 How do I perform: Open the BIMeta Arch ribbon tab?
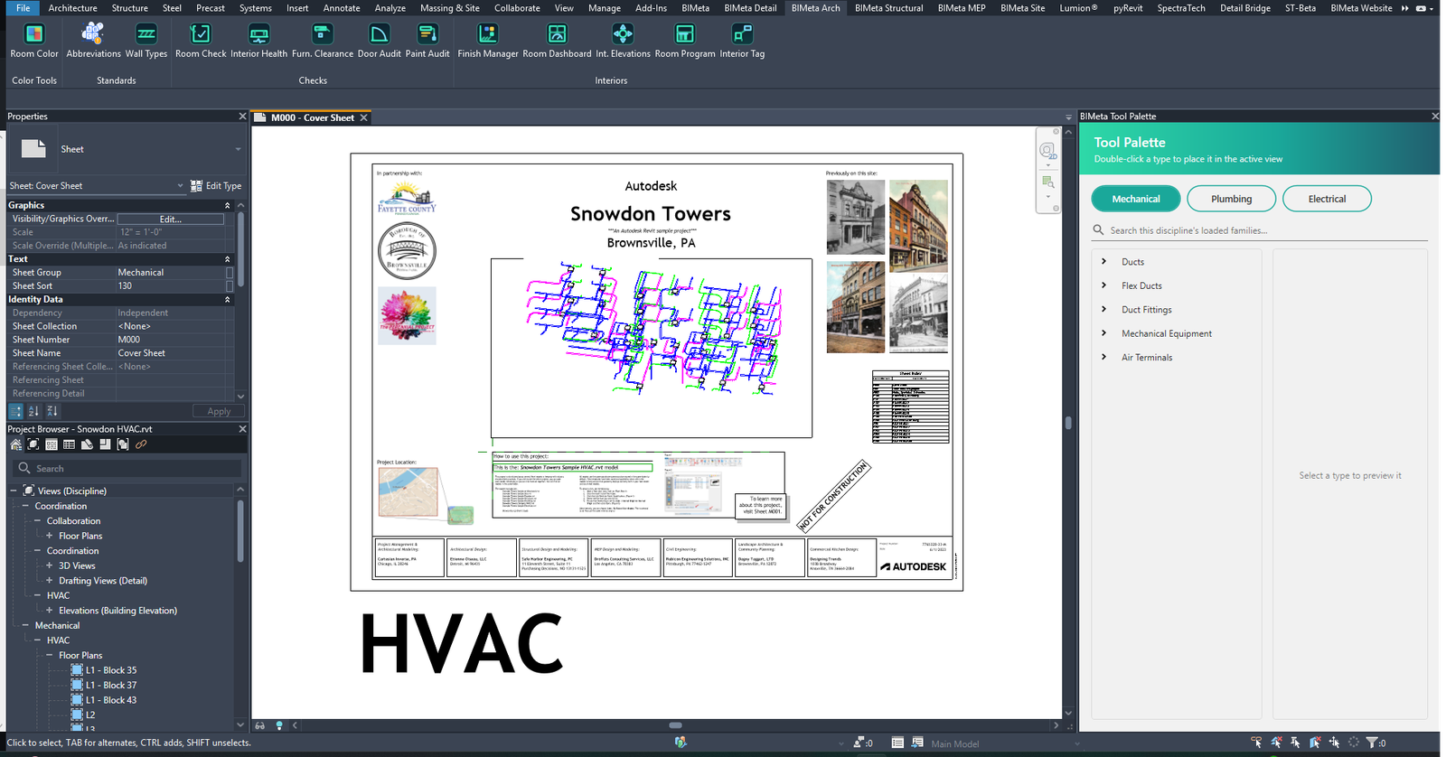point(815,8)
